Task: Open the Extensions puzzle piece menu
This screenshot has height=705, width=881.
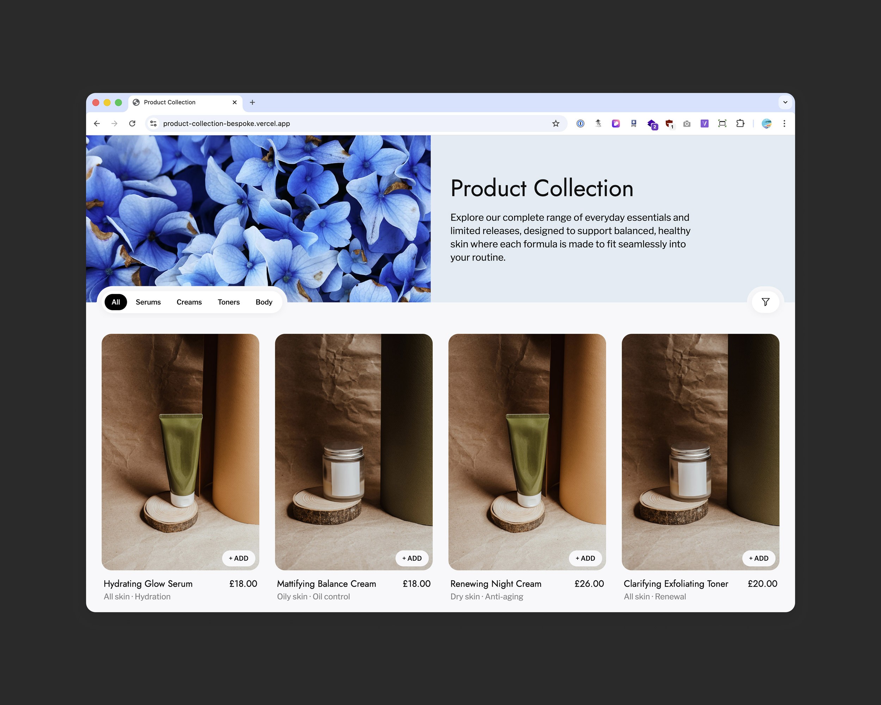Action: [740, 123]
